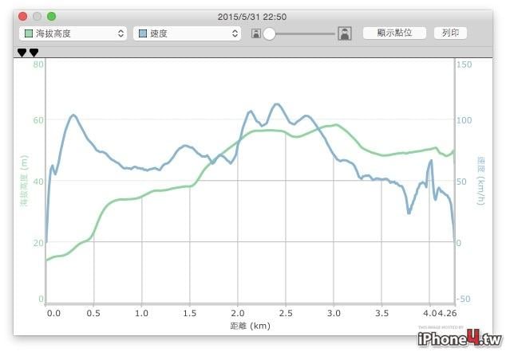Click the middle of the slider track
Image resolution: width=506 pixels, height=352 pixels.
tap(302, 33)
